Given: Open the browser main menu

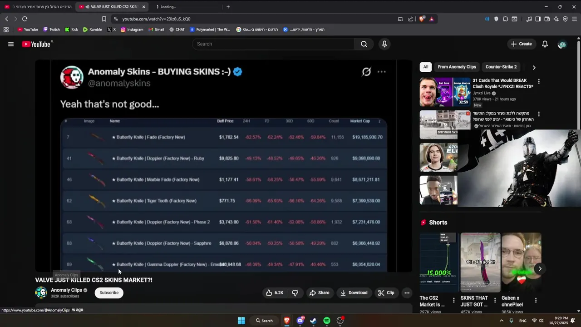Looking at the screenshot, I should pyautogui.click(x=574, y=19).
